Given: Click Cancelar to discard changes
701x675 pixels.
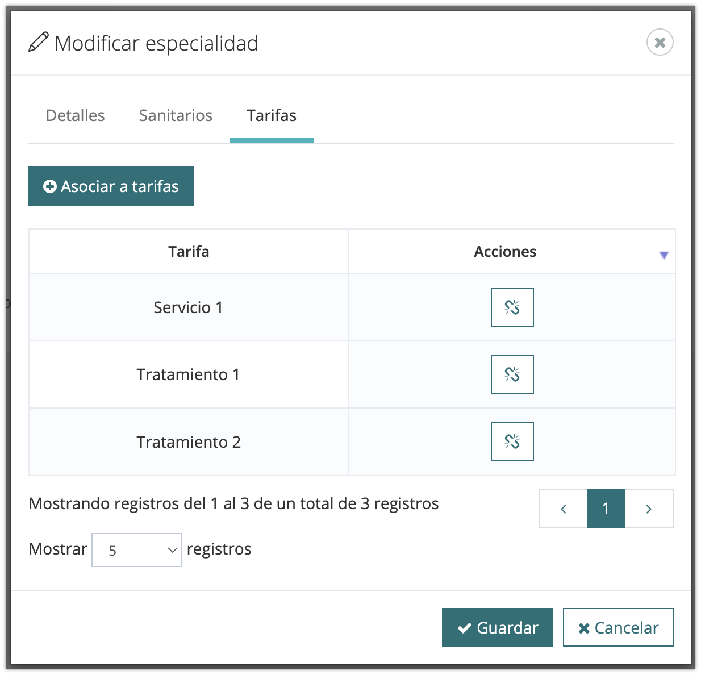Looking at the screenshot, I should point(618,627).
